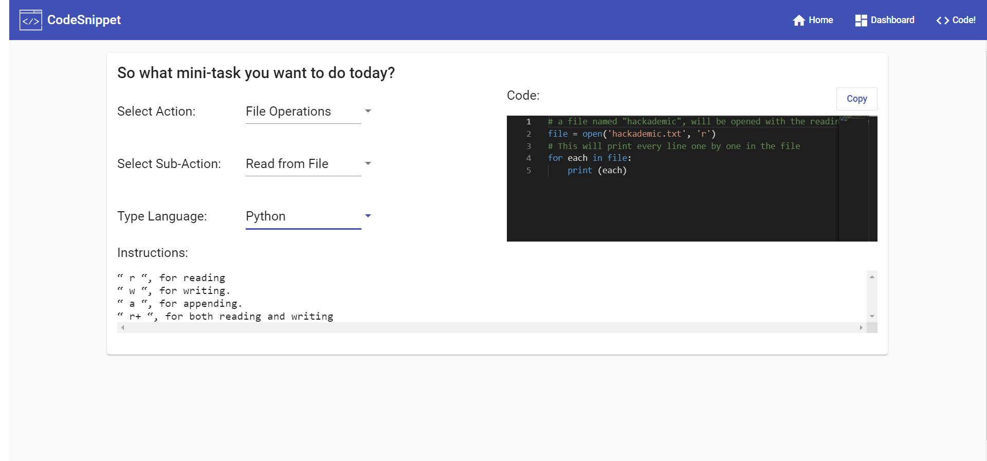Click the CodeSnippet brand title
Screen dimensions: 987x461
point(84,20)
